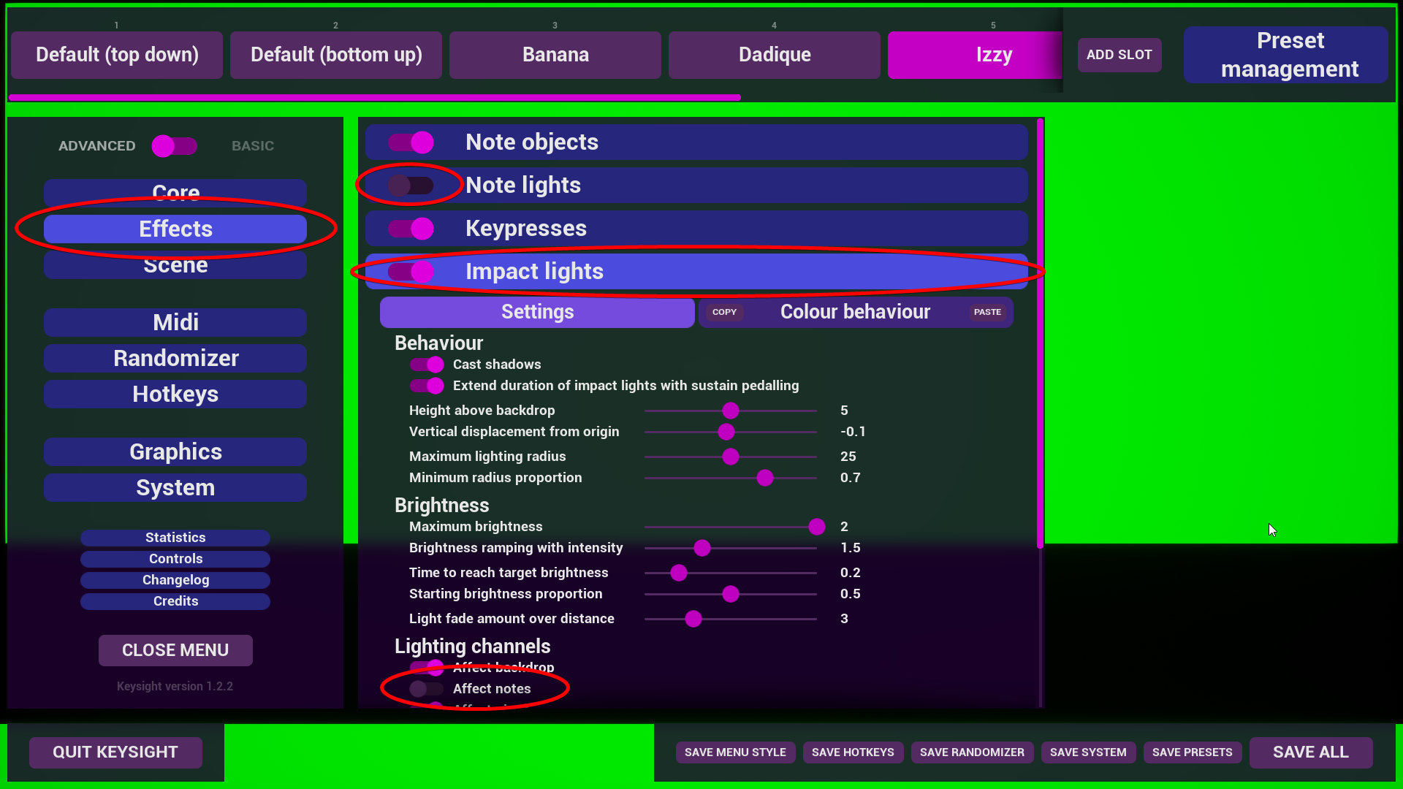Toggle the Note lights switch

(410, 186)
